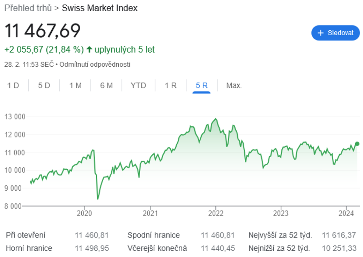Click the 2020 label on chart axis

pos(84,213)
